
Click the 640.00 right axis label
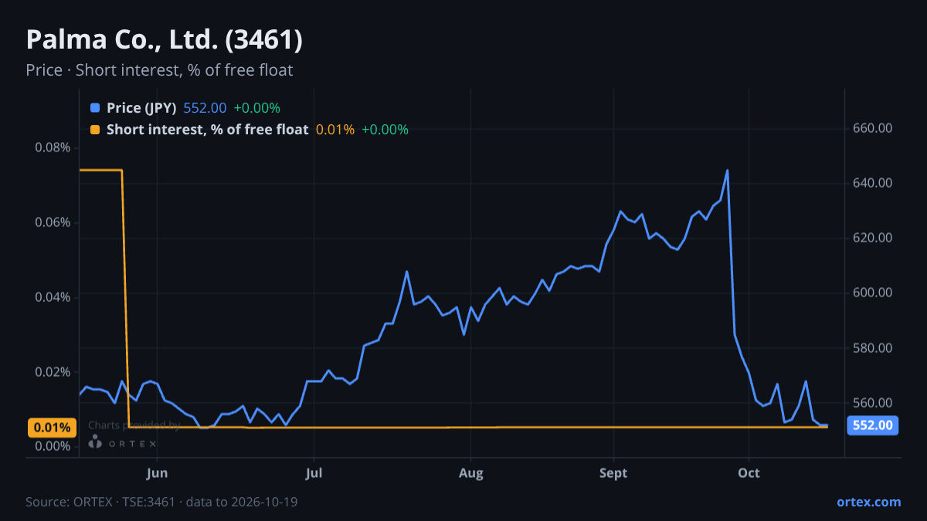pyautogui.click(x=873, y=183)
